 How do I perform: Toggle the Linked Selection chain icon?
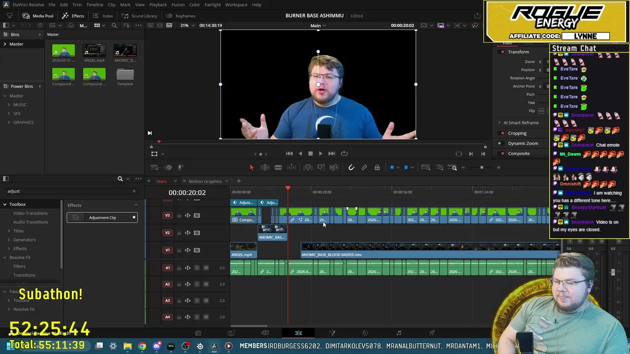point(364,168)
